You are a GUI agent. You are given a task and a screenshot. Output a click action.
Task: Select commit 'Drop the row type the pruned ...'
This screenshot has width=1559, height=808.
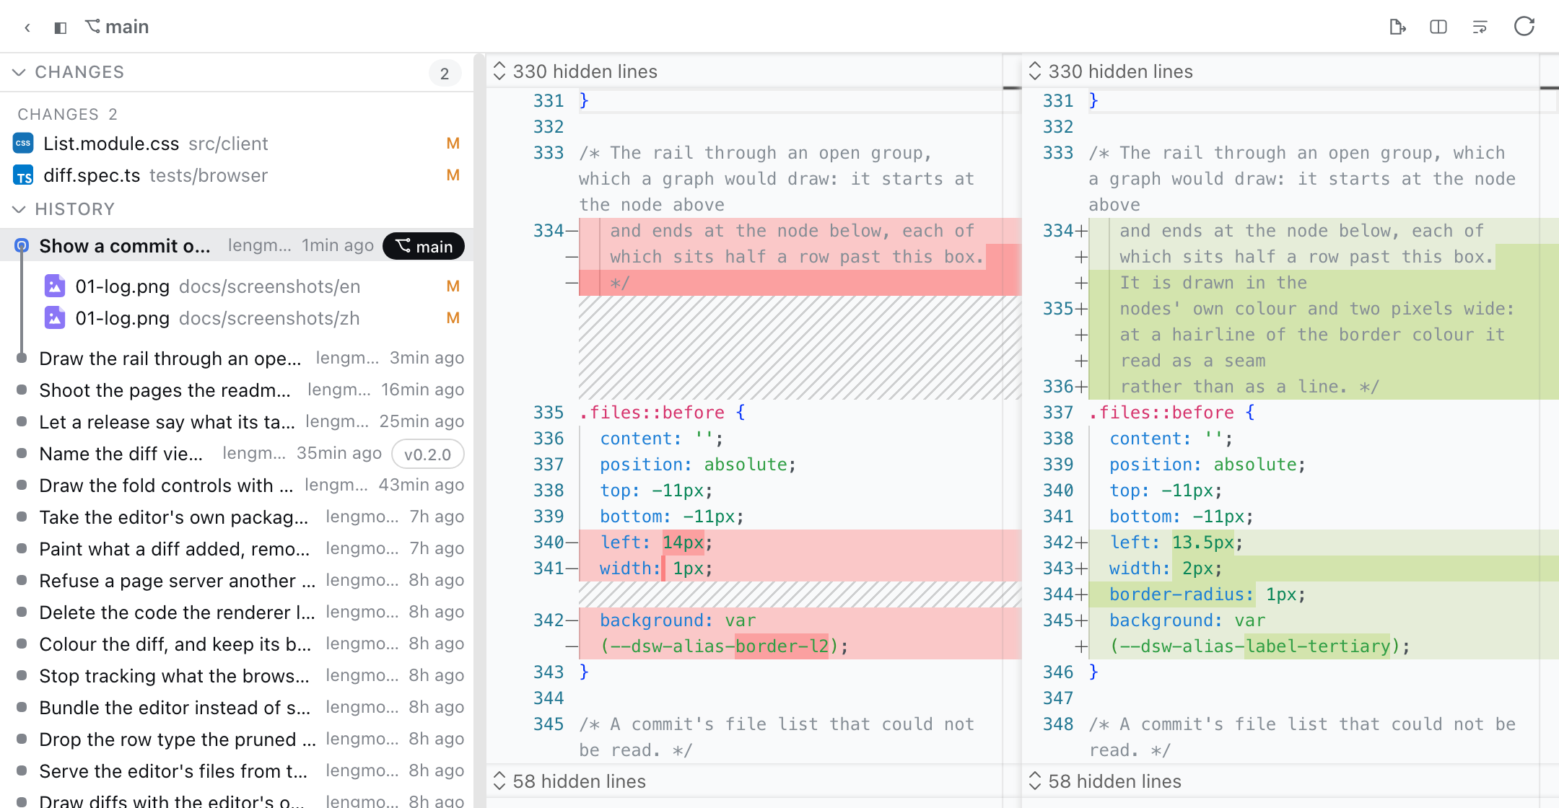[237, 739]
